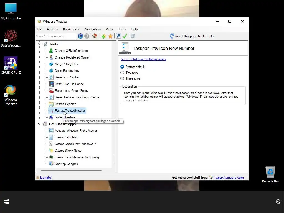Click the tree panel vertical scrollbar
Image resolution: width=284 pixels, height=213 pixels.
(x=114, y=159)
